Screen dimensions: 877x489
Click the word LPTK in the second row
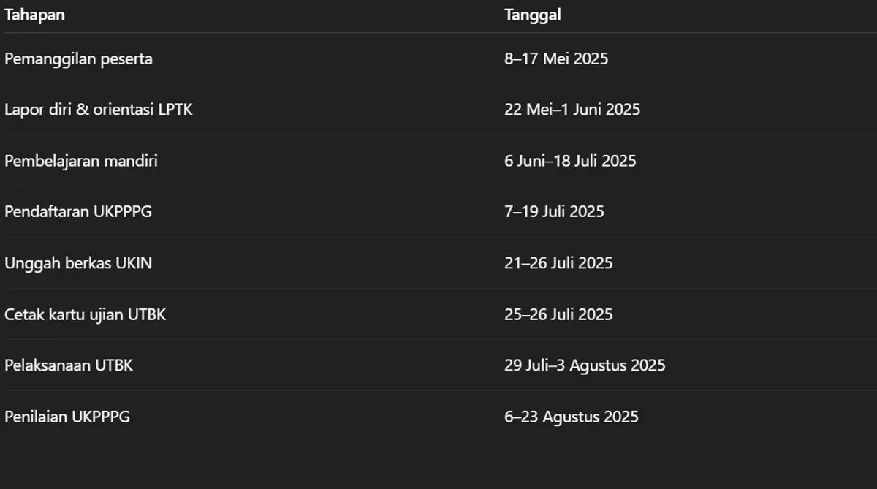click(x=175, y=110)
